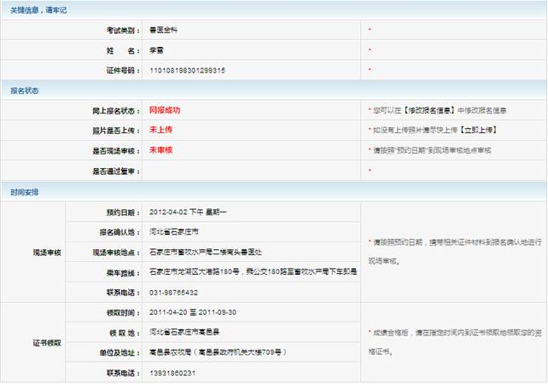
Task: Click the name value 李雪
Action: (x=157, y=50)
